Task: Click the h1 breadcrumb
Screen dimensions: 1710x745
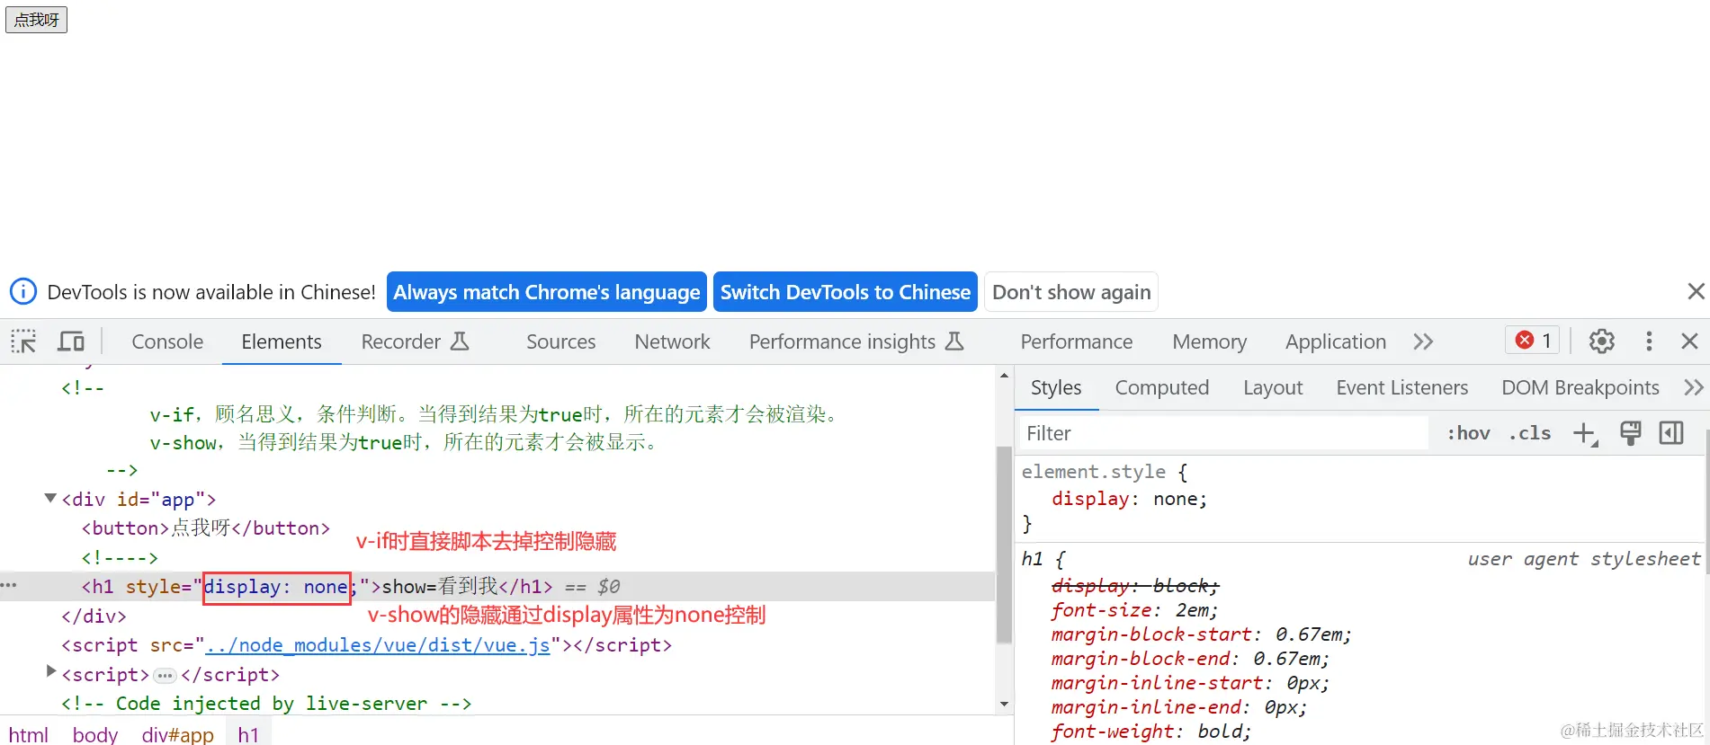Action: (248, 734)
